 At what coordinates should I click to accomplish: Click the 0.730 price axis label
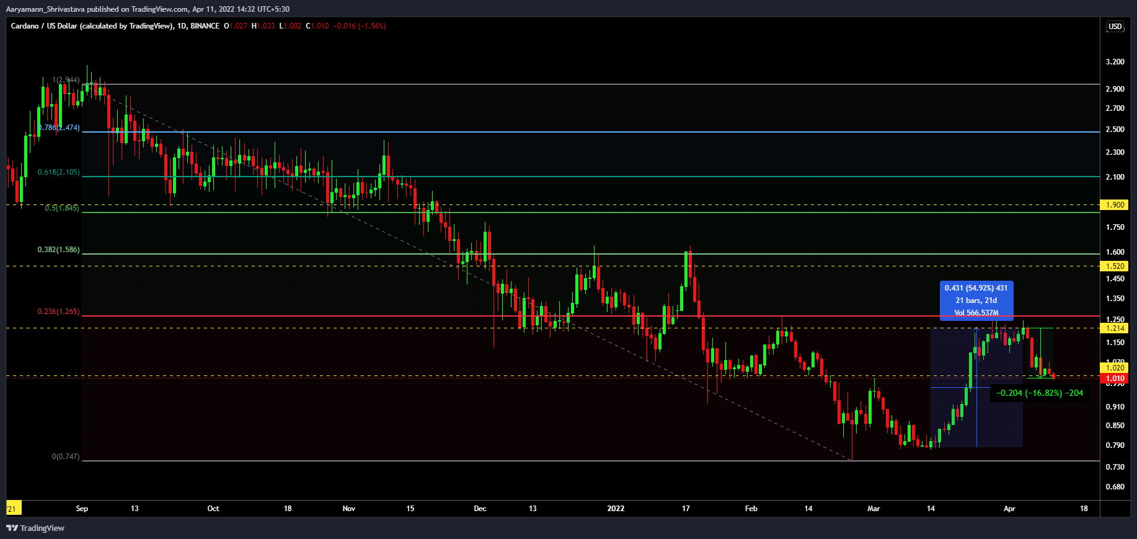coord(1115,467)
